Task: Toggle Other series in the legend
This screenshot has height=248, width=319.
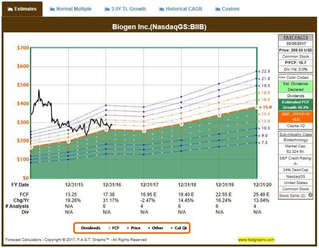Action: [156, 228]
